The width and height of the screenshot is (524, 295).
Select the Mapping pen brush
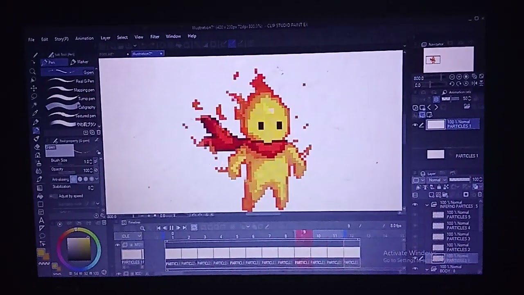point(70,90)
